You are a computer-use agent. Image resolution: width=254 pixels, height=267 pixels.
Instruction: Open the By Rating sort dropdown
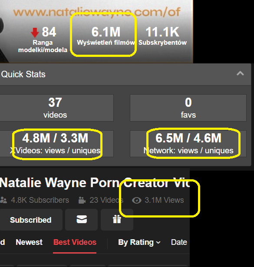click(139, 242)
